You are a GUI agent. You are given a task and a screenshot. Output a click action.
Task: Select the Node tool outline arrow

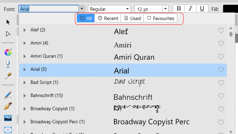point(8,34)
